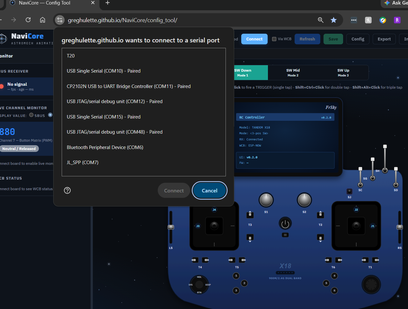Click the address bar URL
Screen dimensions: 408x309
122,20
